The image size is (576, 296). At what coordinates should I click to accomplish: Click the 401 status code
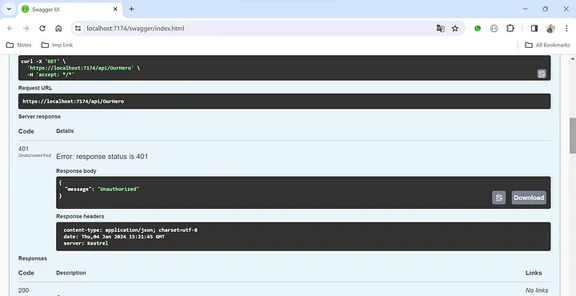point(23,149)
